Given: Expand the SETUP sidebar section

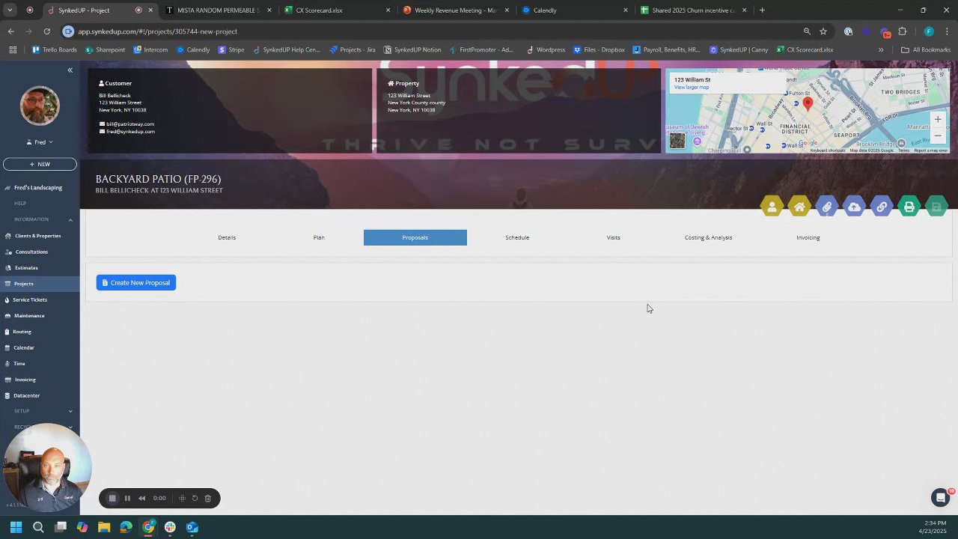Looking at the screenshot, I should (x=70, y=411).
